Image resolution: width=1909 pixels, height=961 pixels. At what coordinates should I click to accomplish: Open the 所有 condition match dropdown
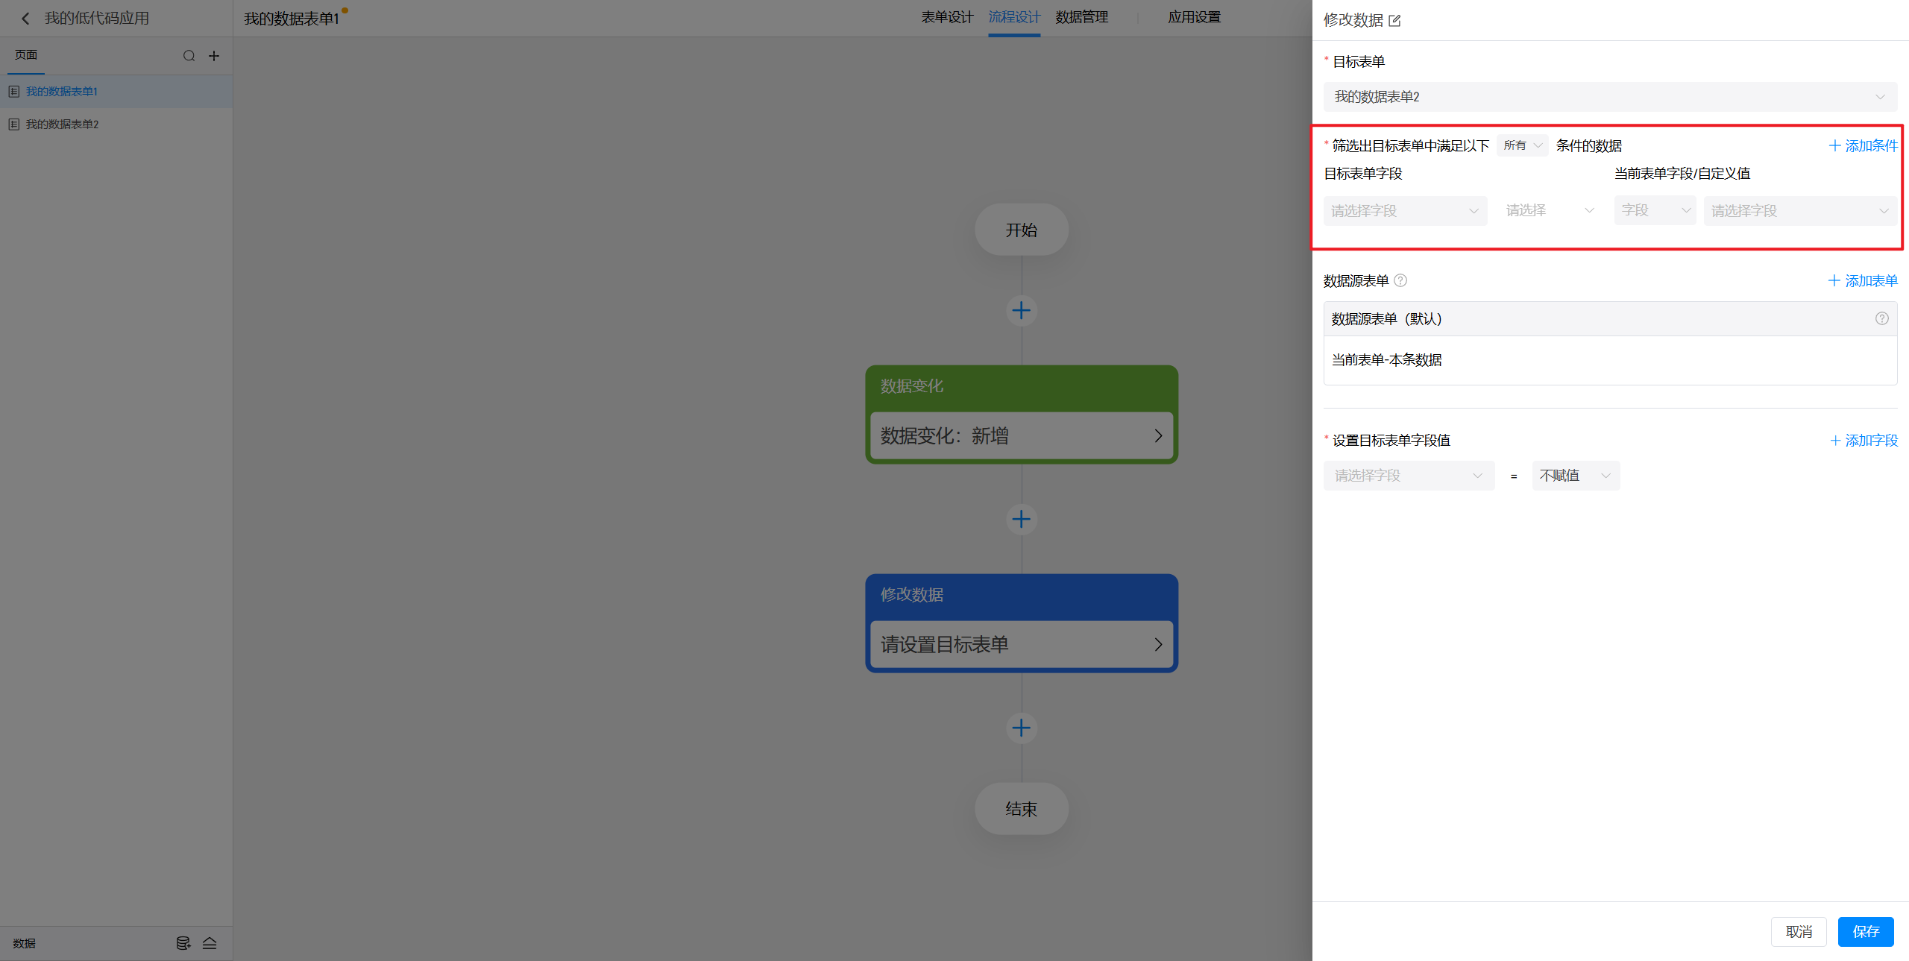1522,145
